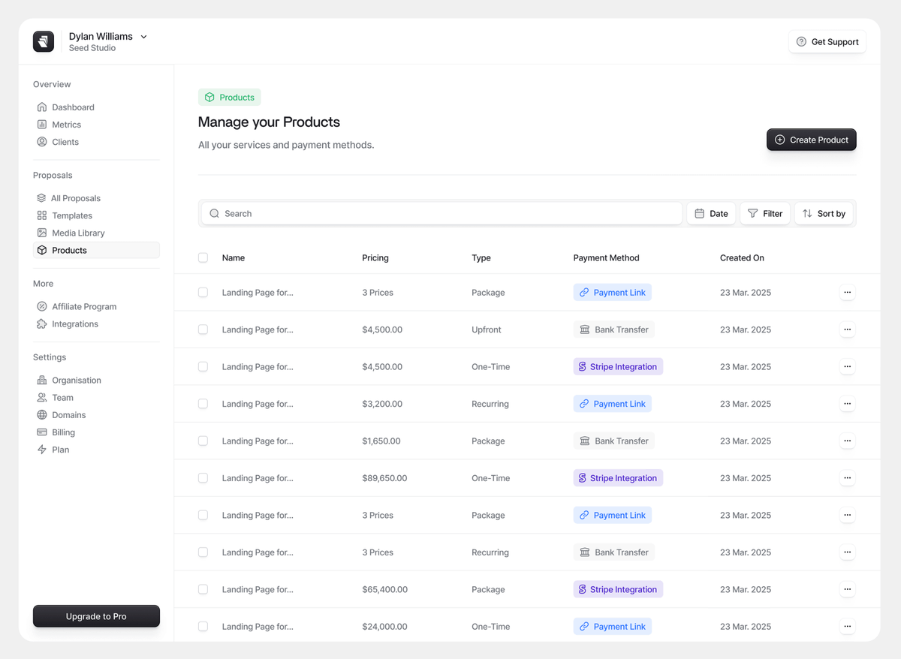Check the $65,400.00 row checkbox
Screen dimensions: 901x659
coord(203,589)
